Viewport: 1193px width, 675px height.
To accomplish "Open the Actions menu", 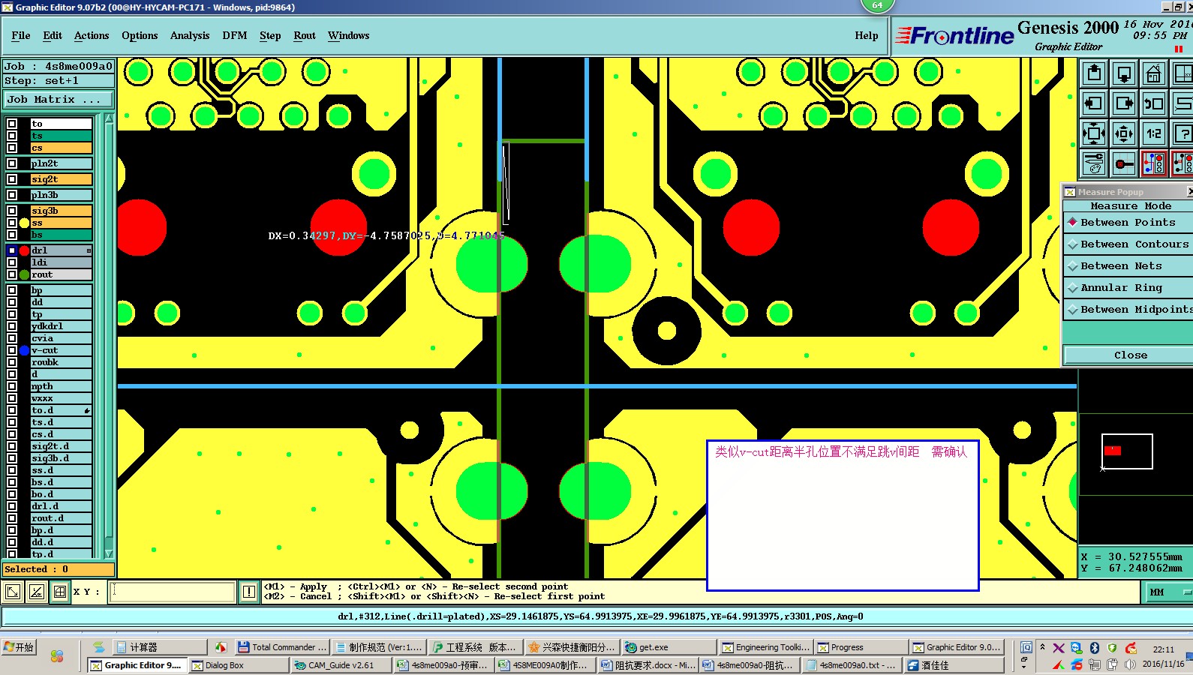I will point(92,36).
